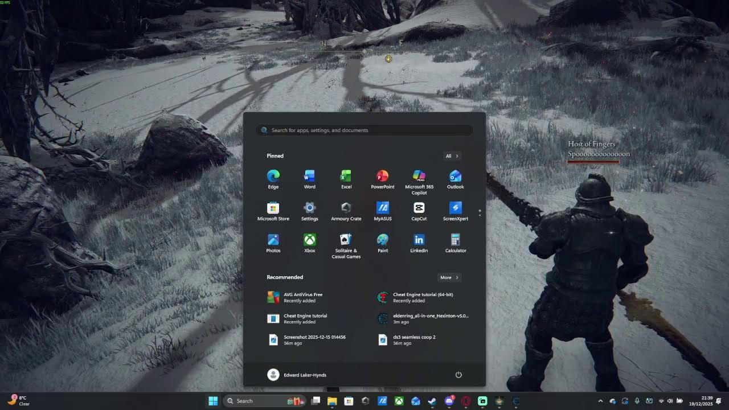Open More recommended items
This screenshot has height=410, width=729.
click(x=449, y=277)
